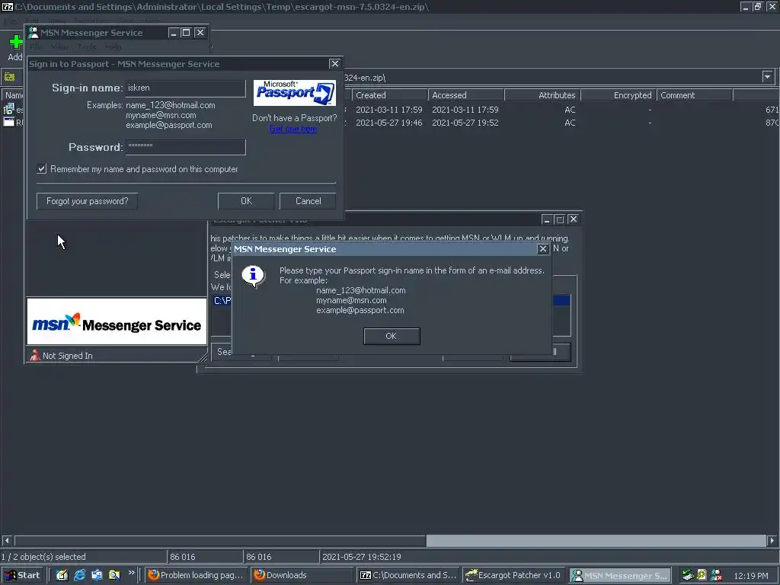
Task: Click the MSN Messenger tray icon with red X
Action: coord(716,576)
